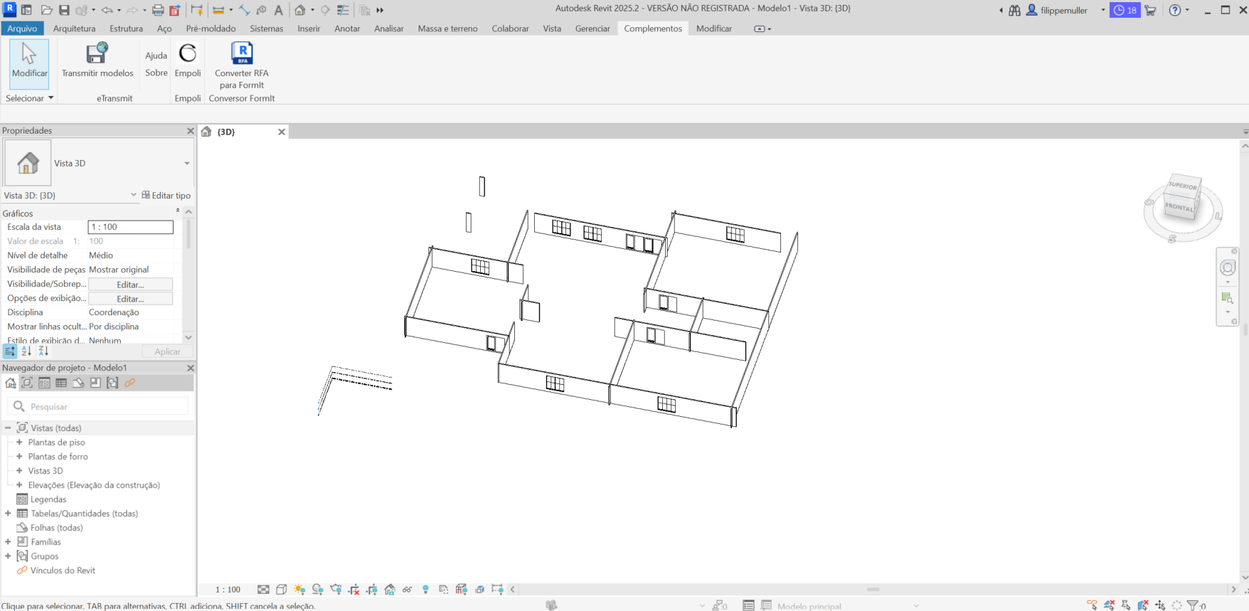Image resolution: width=1249 pixels, height=611 pixels.
Task: Expand the Famílias node
Action: pos(8,542)
